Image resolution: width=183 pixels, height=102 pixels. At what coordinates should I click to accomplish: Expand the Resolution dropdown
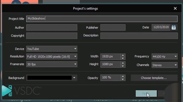click(x=52, y=57)
